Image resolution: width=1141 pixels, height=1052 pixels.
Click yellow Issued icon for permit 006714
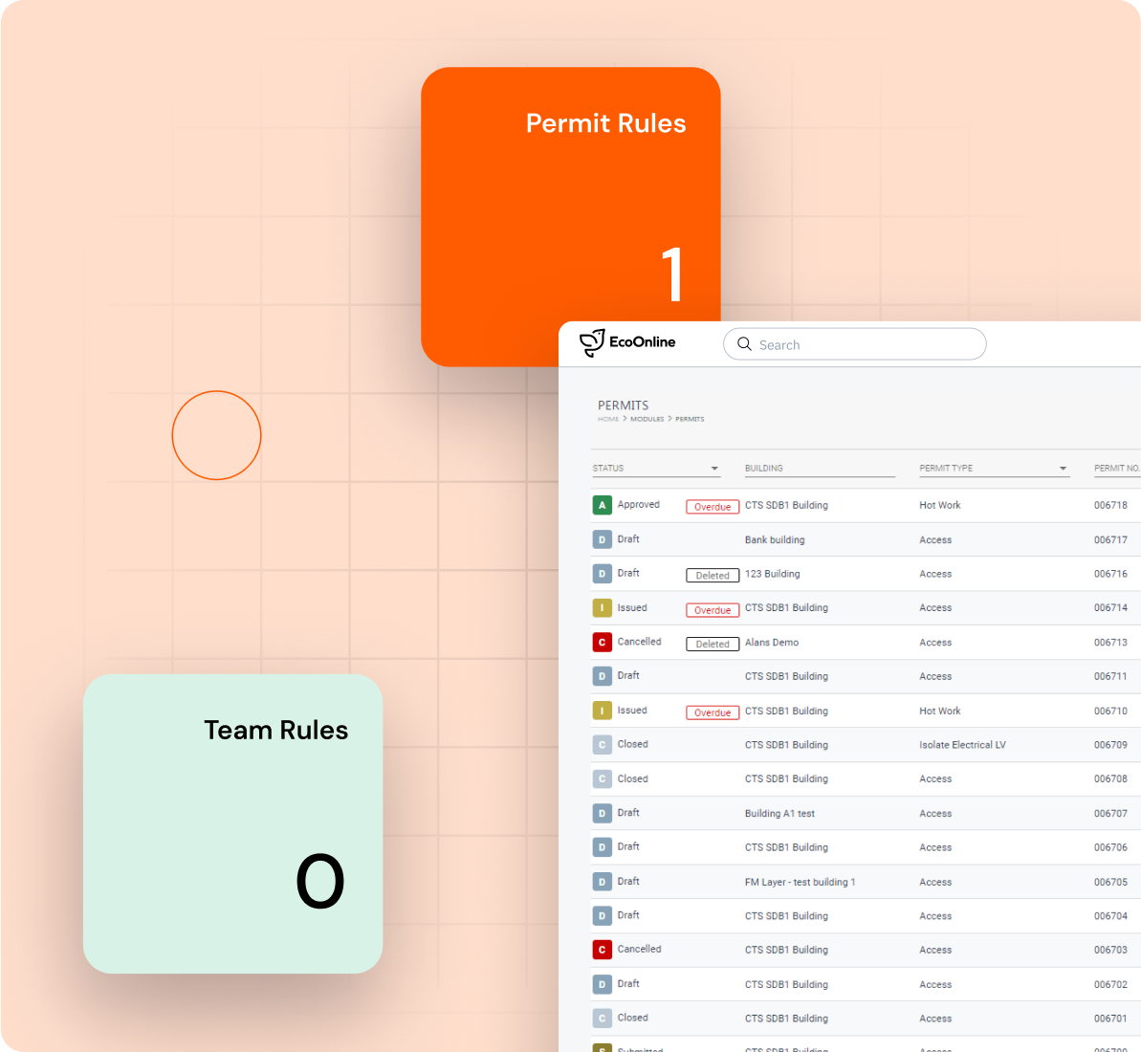[602, 608]
